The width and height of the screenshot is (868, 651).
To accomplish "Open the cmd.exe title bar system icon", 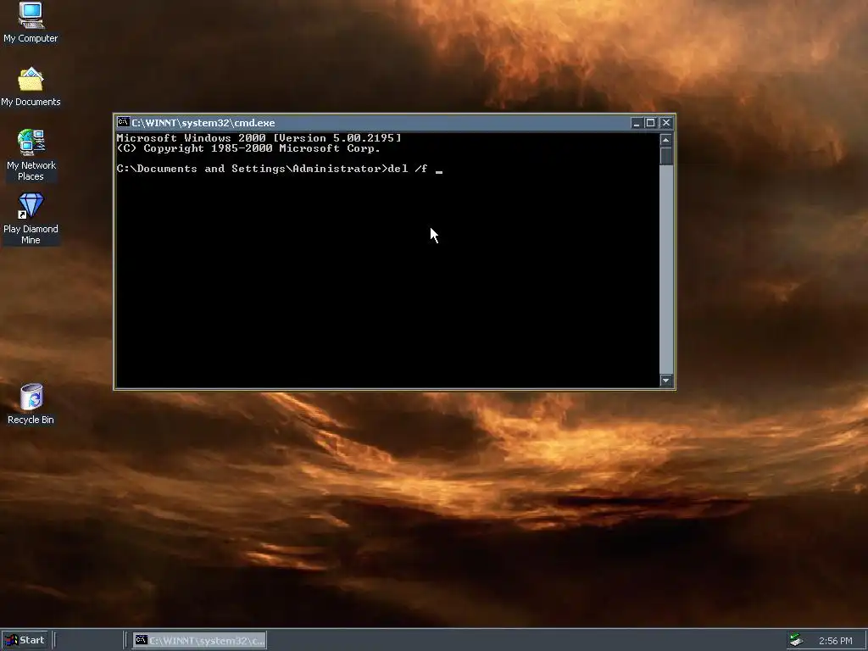I will [x=124, y=122].
